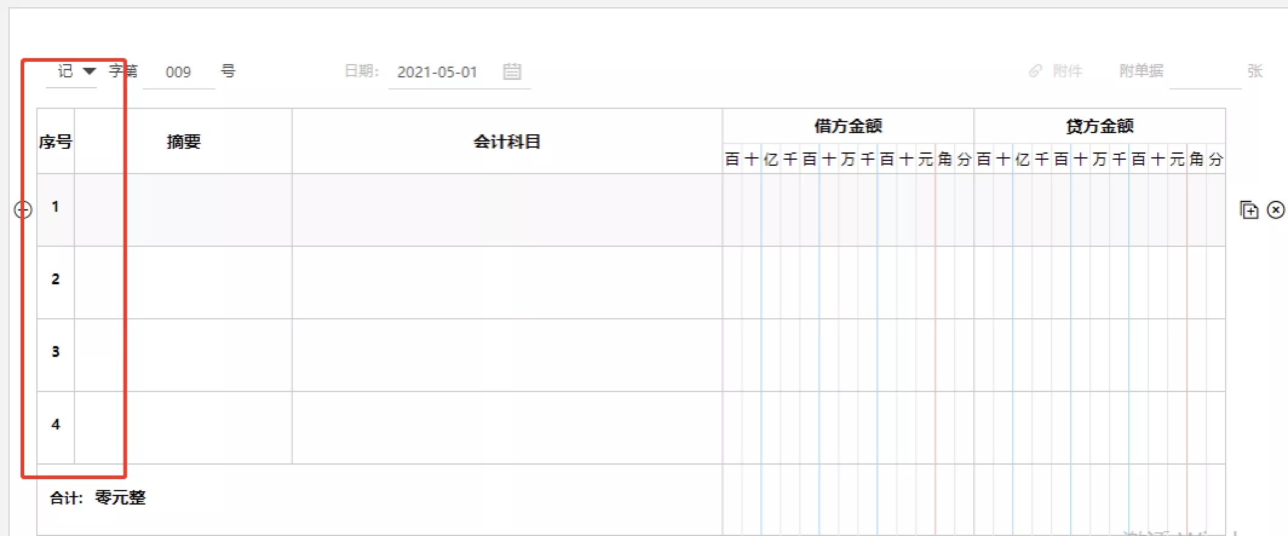The height and width of the screenshot is (536, 1288).
Task: Click the row number 4 cell
Action: point(56,428)
